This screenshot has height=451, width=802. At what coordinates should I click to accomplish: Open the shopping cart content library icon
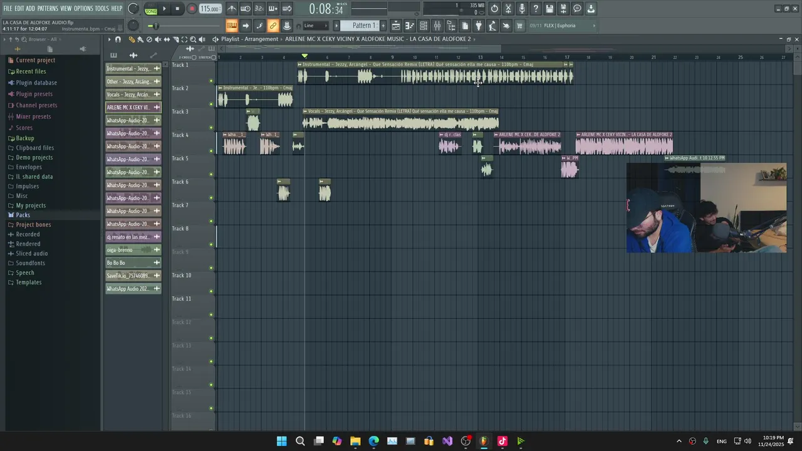(519, 26)
